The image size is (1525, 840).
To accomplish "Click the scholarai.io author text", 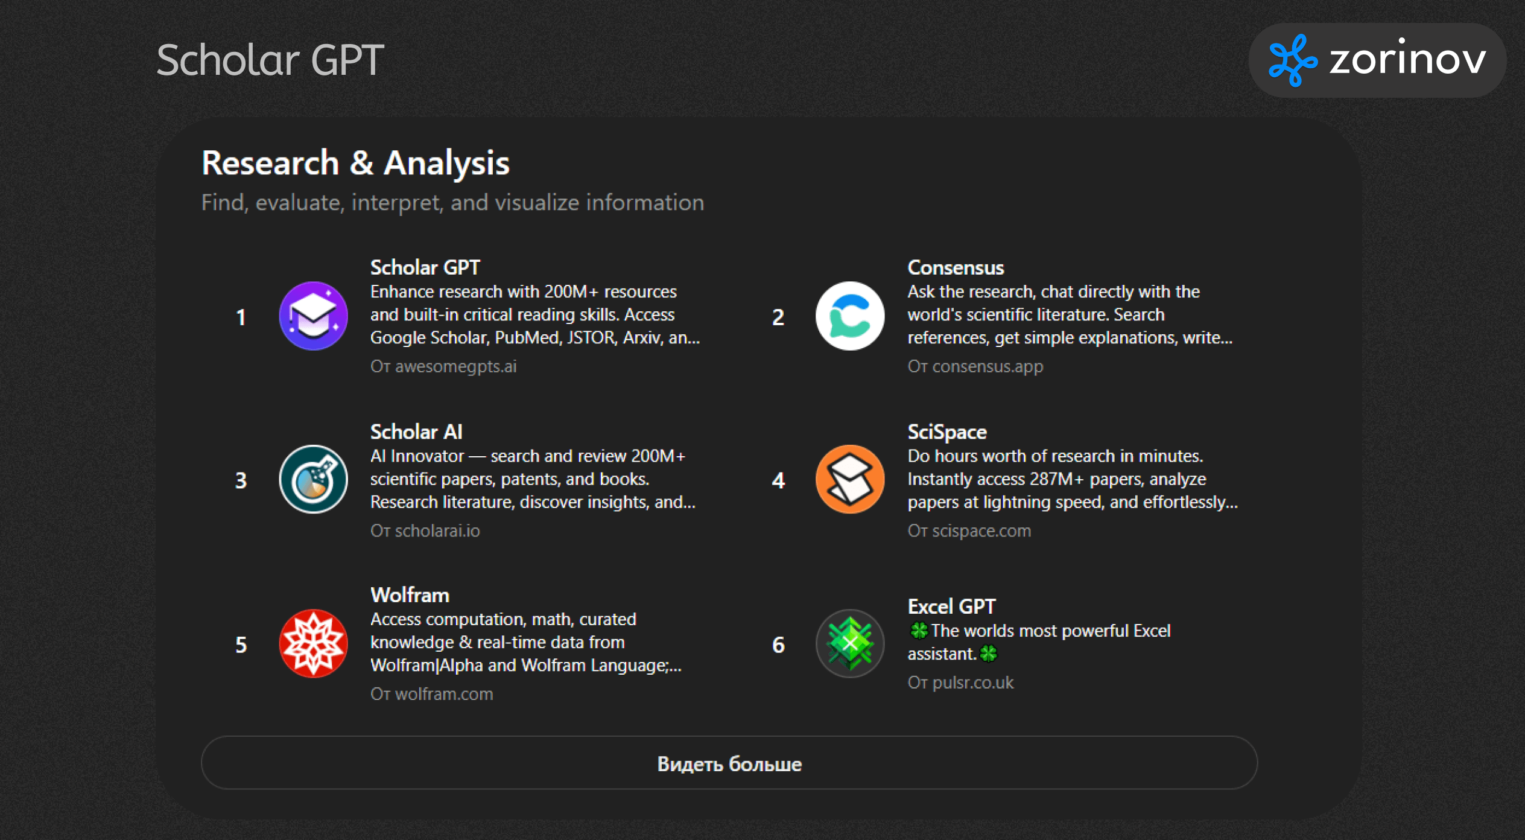I will point(425,530).
